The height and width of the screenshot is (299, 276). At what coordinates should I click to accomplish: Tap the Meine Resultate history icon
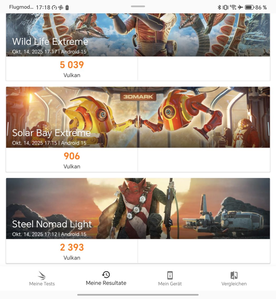[106, 275]
